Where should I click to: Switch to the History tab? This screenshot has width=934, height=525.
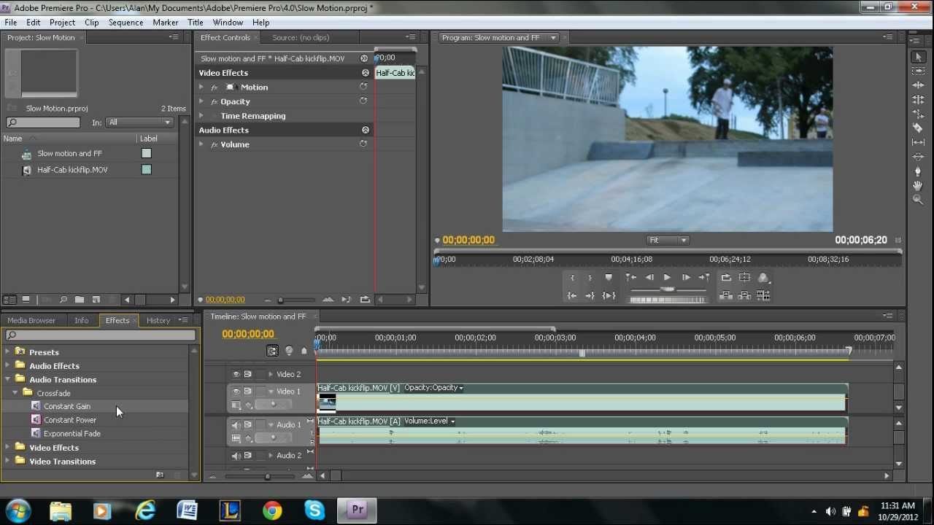[158, 320]
